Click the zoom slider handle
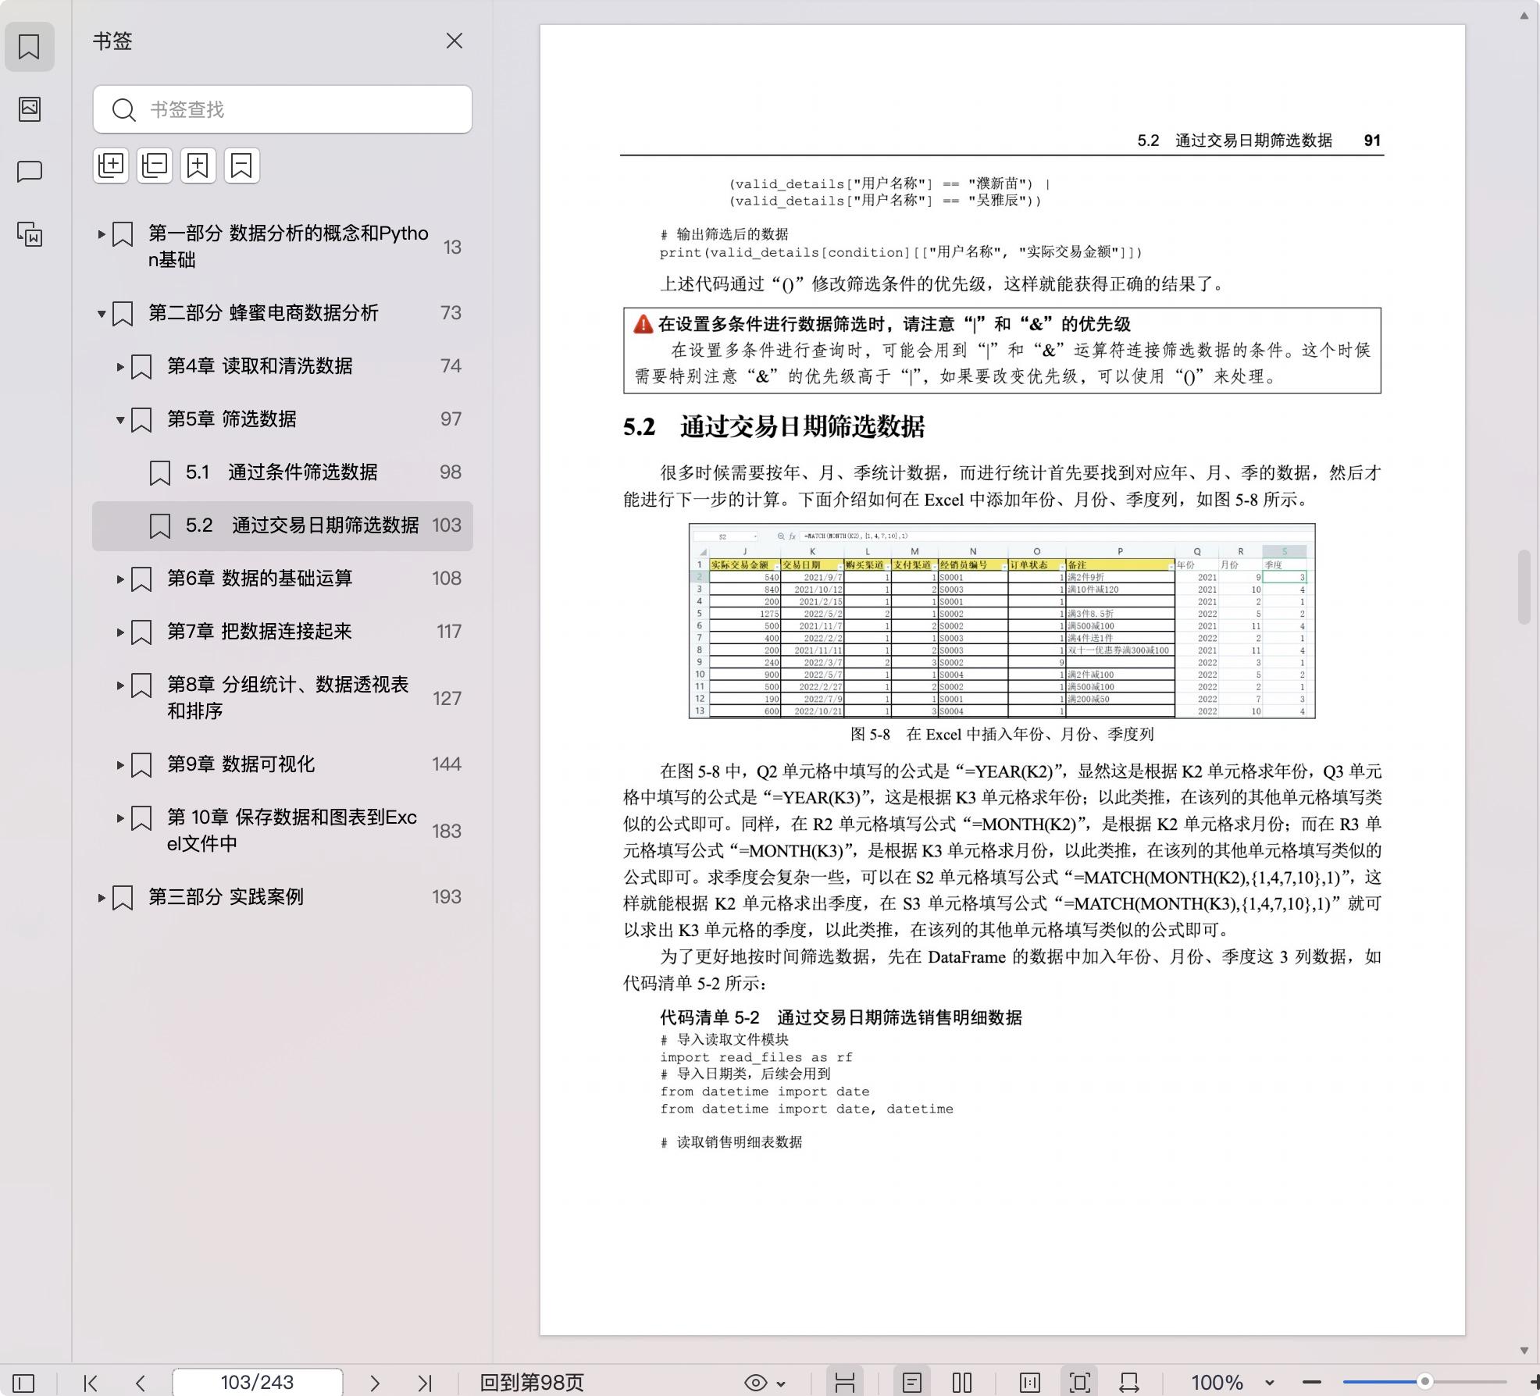 coord(1425,1381)
